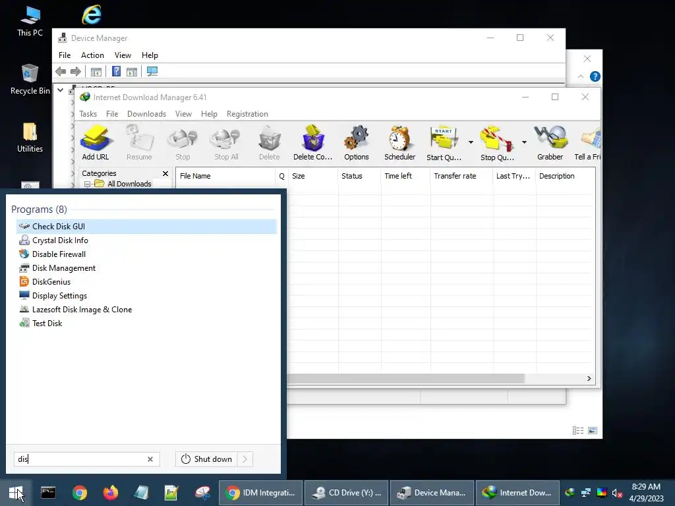The width and height of the screenshot is (675, 506).
Task: Open Device Manager File menu
Action: click(x=65, y=55)
